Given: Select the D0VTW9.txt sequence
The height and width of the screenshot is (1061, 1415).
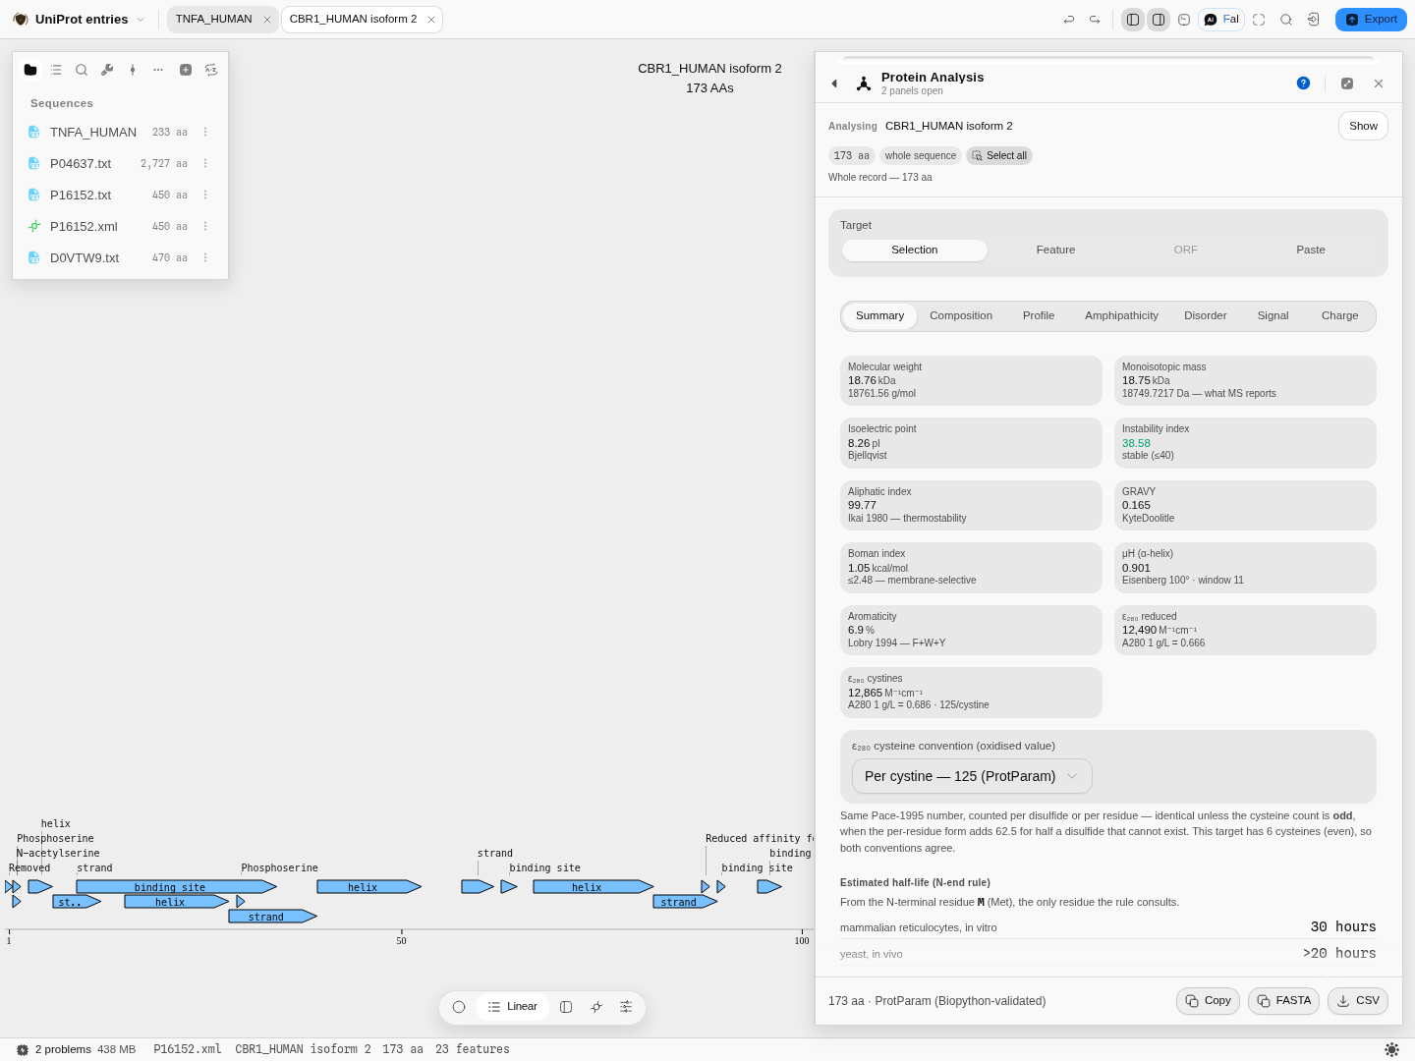Looking at the screenshot, I should click(x=120, y=257).
